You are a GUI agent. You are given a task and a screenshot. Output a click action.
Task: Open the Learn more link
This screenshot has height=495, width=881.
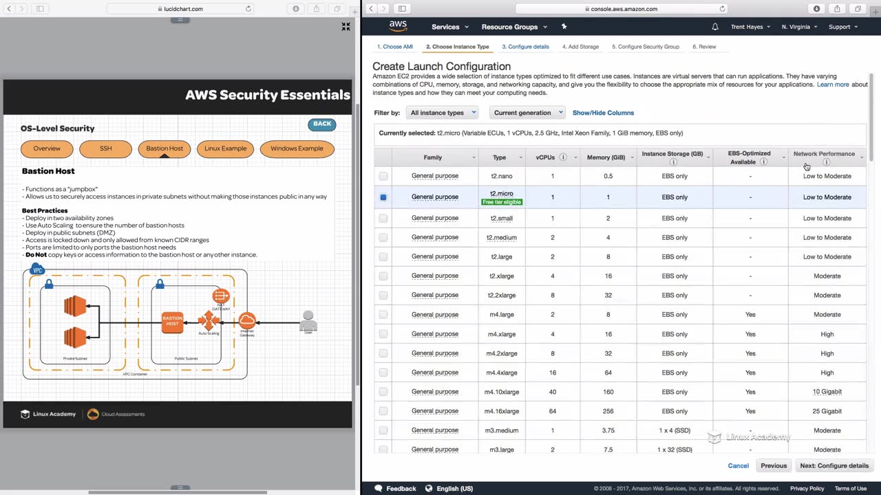[833, 85]
